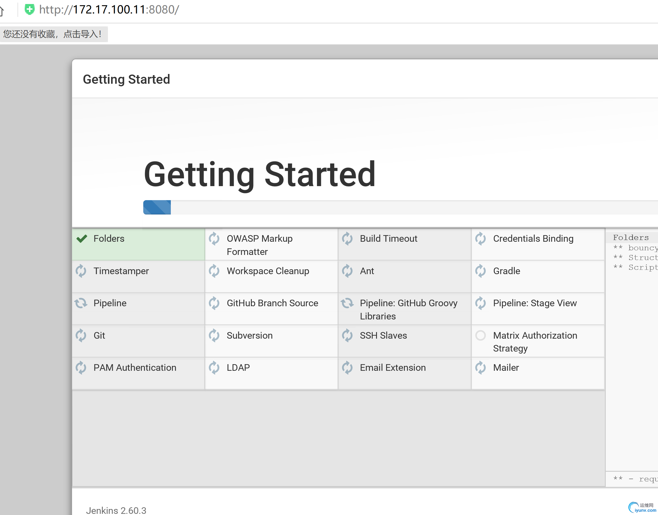Click the spinner icon next to Mailer
This screenshot has width=658, height=515.
pos(480,368)
